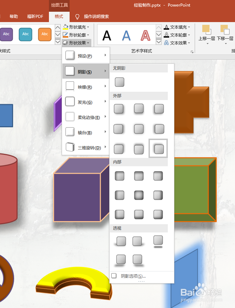Viewport: 235px width, 308px height.
Task: Toggle the 形状效果 shape effects dropdown
Action: tap(76, 43)
